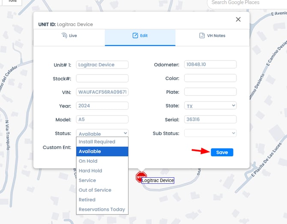This screenshot has width=287, height=224.
Task: Click the stop sign vehicle marker on map
Action: click(141, 176)
